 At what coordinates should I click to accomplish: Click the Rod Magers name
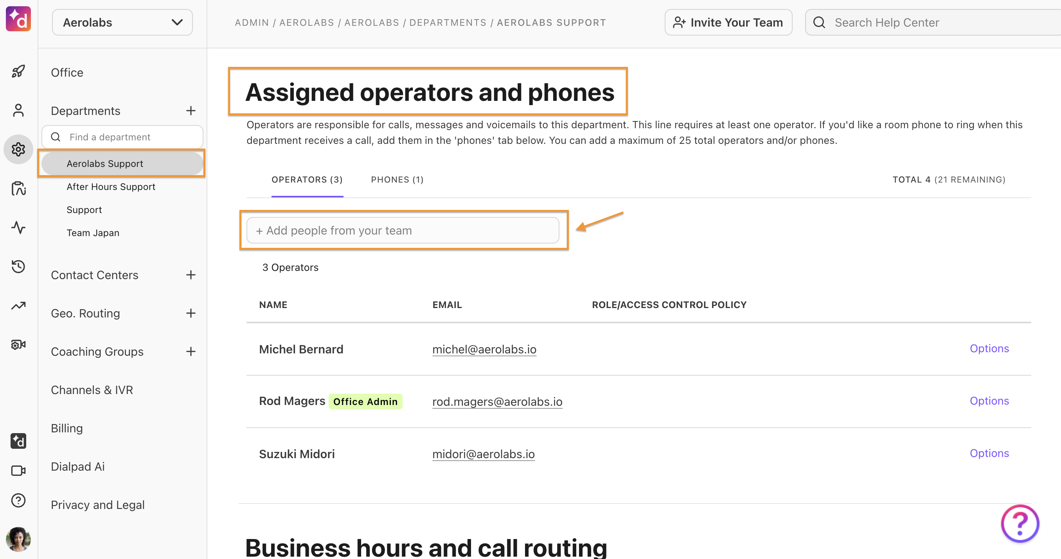292,401
